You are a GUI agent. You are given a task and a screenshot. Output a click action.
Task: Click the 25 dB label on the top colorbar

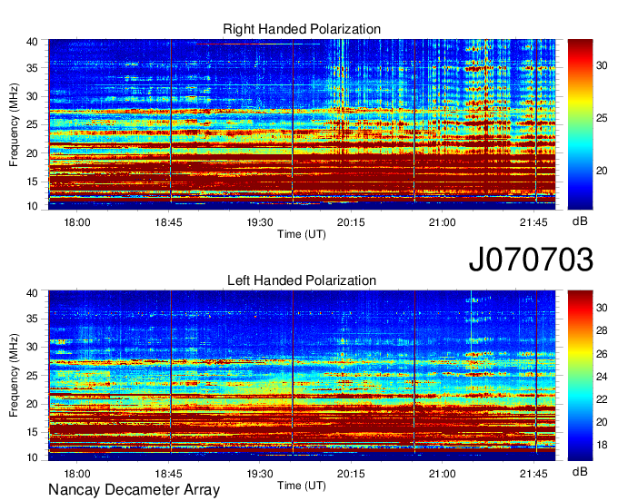(x=602, y=118)
